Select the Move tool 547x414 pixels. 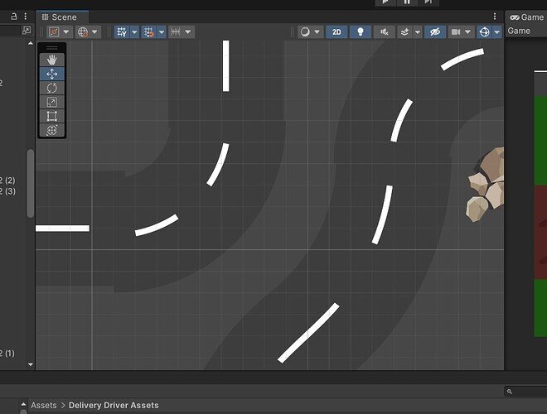51,74
